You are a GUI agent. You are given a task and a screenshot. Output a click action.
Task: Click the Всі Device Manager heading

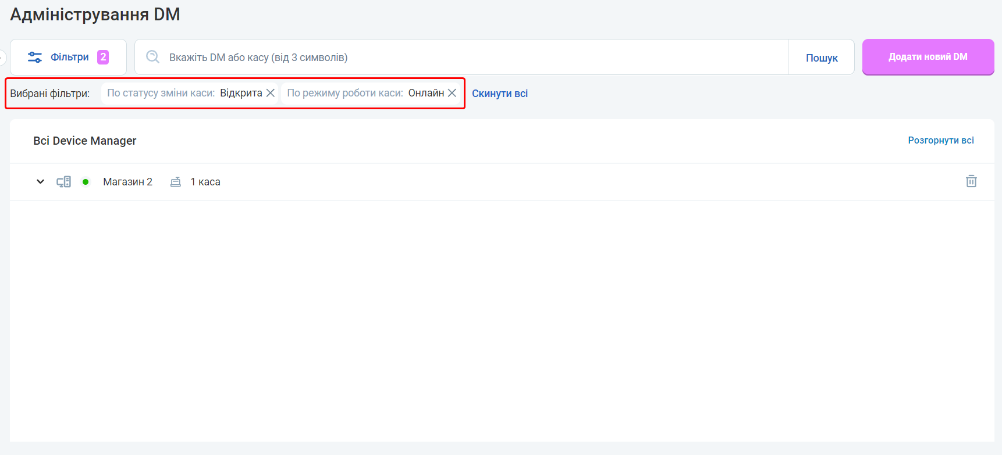pyautogui.click(x=85, y=141)
